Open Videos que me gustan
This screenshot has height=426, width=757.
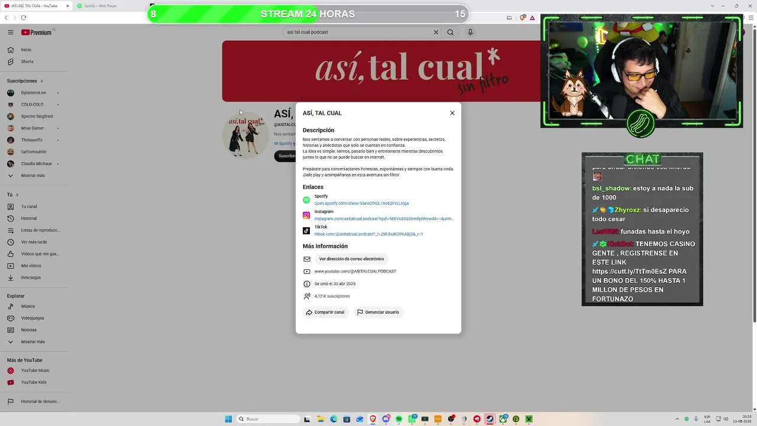(x=34, y=254)
